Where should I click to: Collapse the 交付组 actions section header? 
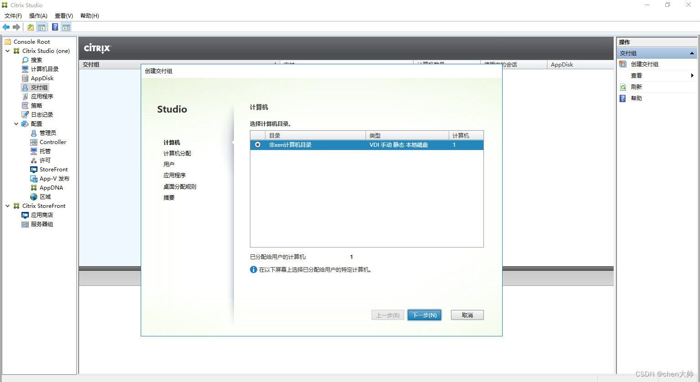click(692, 53)
